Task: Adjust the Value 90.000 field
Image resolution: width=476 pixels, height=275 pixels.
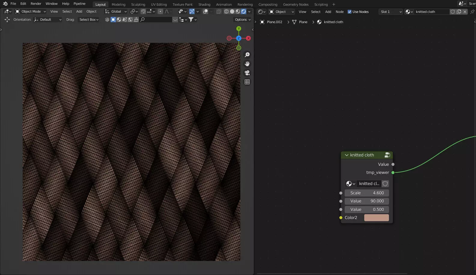Action: [x=367, y=201]
